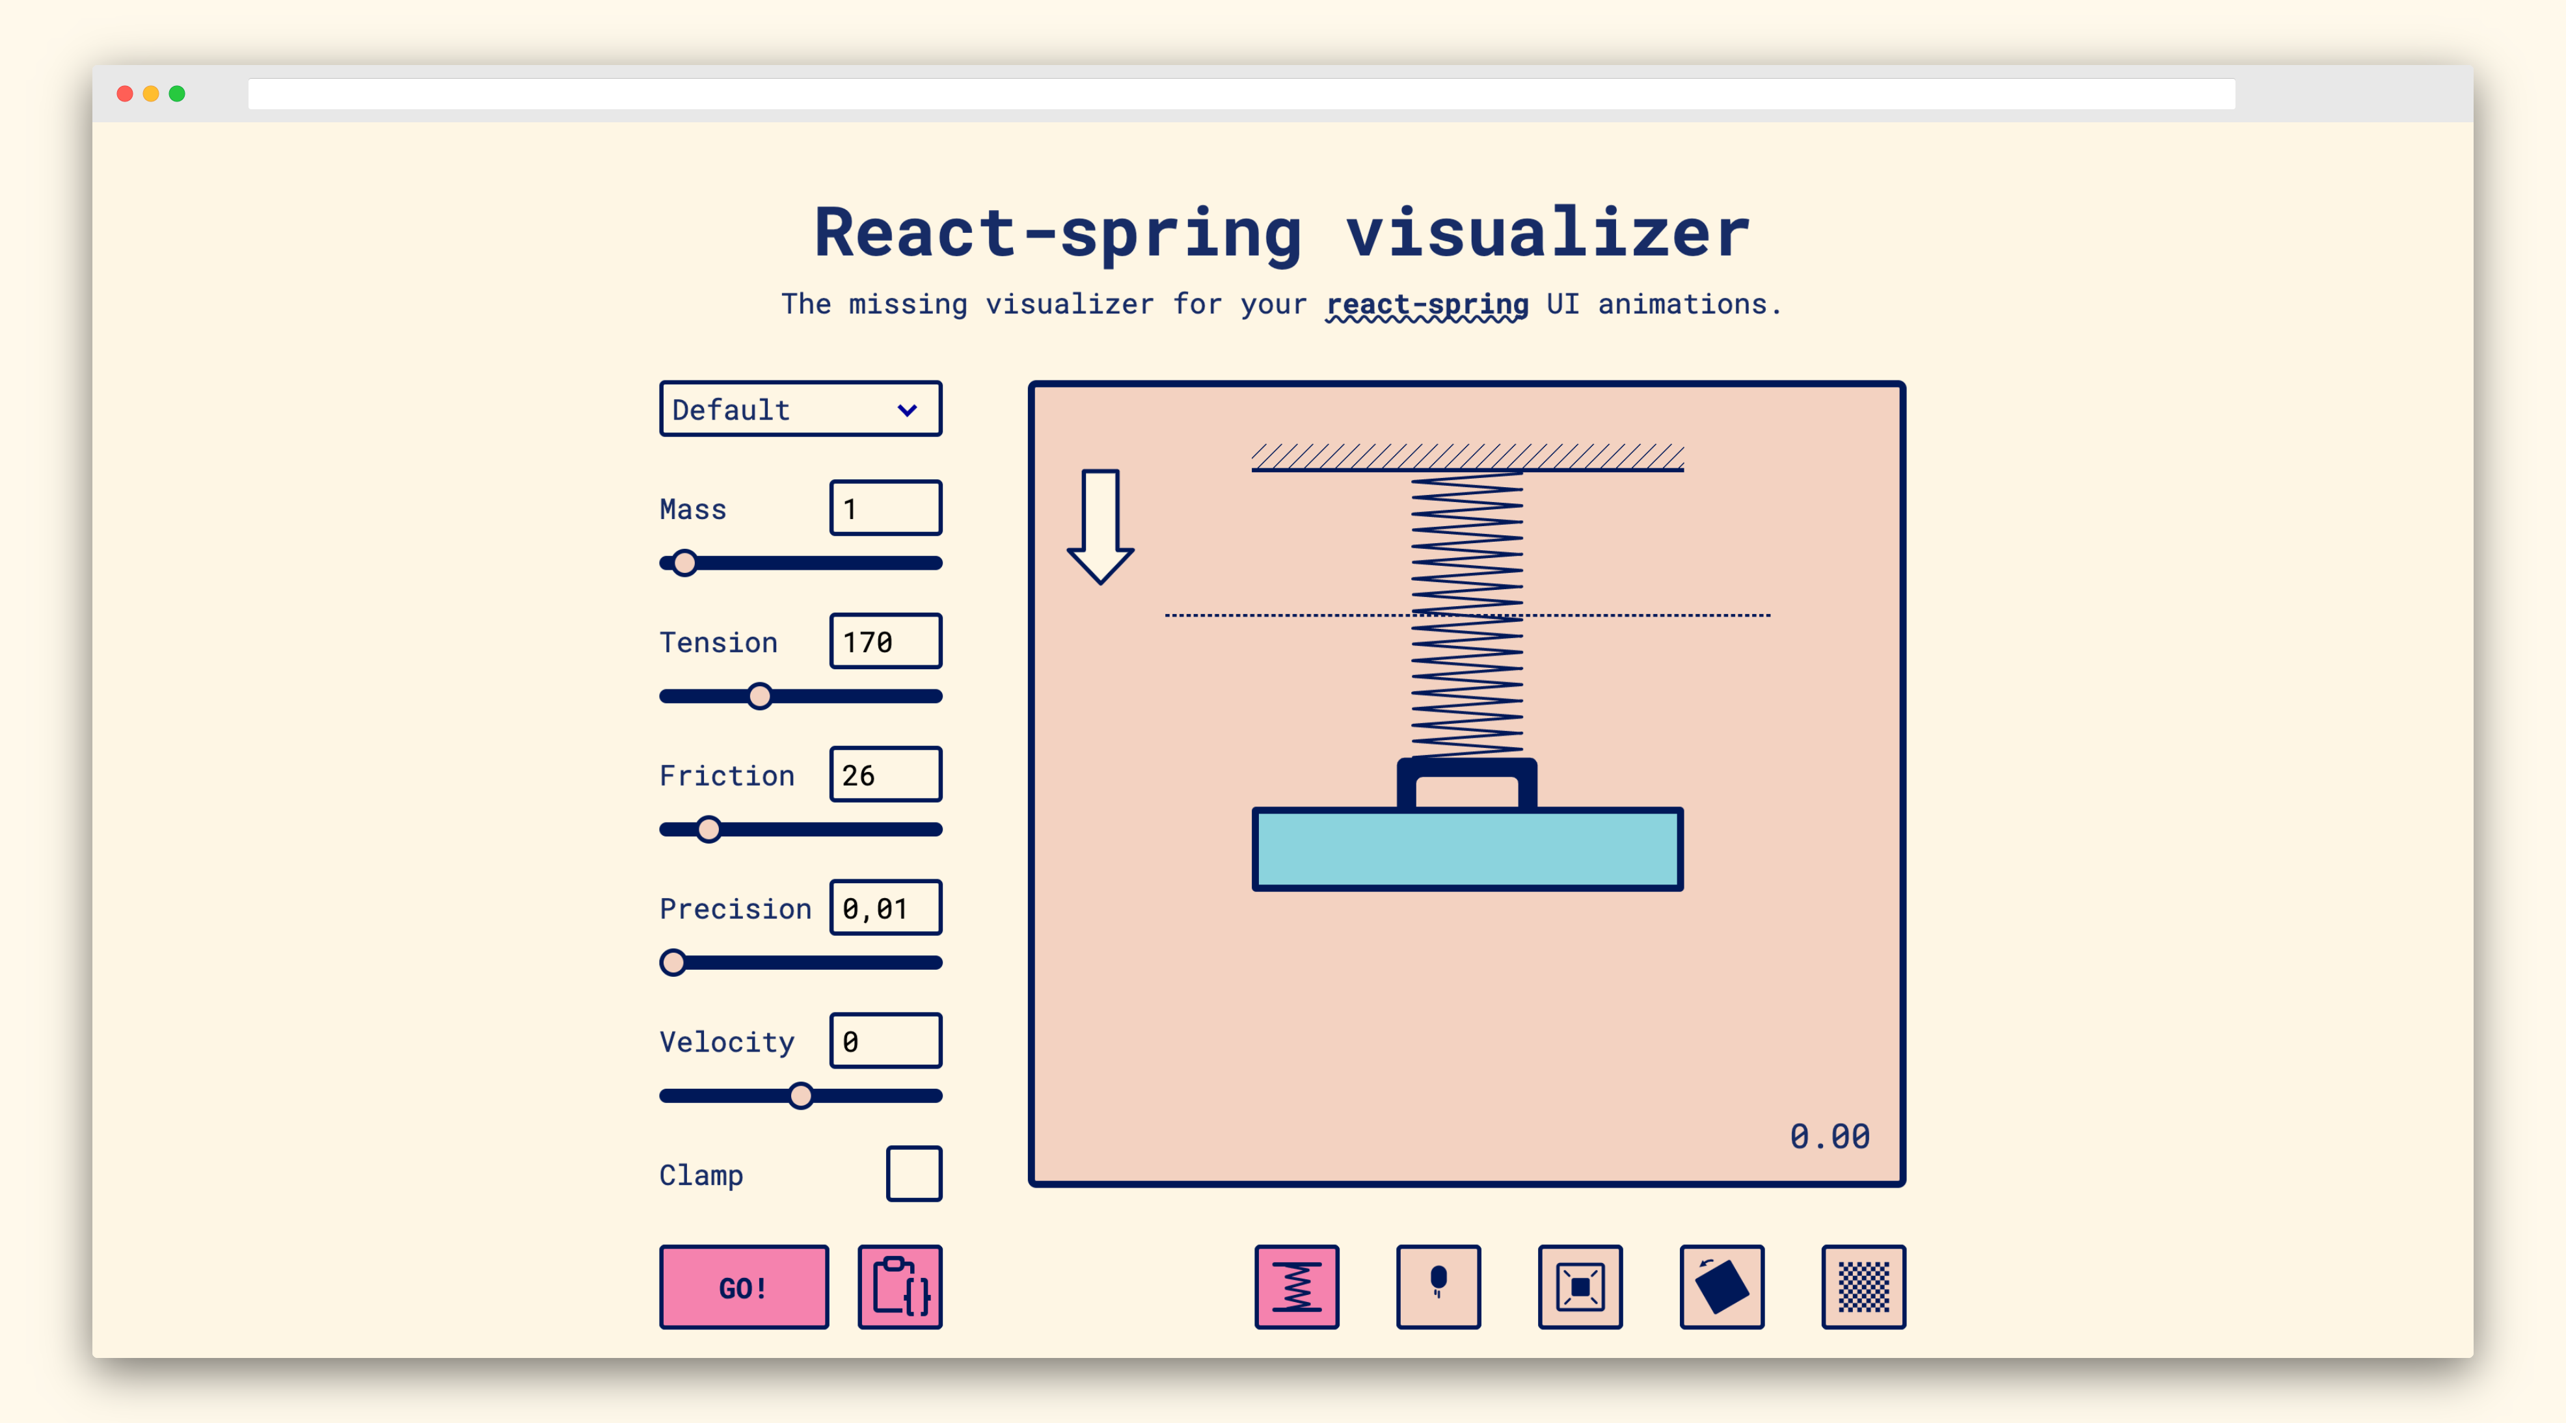Click the Tension label

(718, 643)
